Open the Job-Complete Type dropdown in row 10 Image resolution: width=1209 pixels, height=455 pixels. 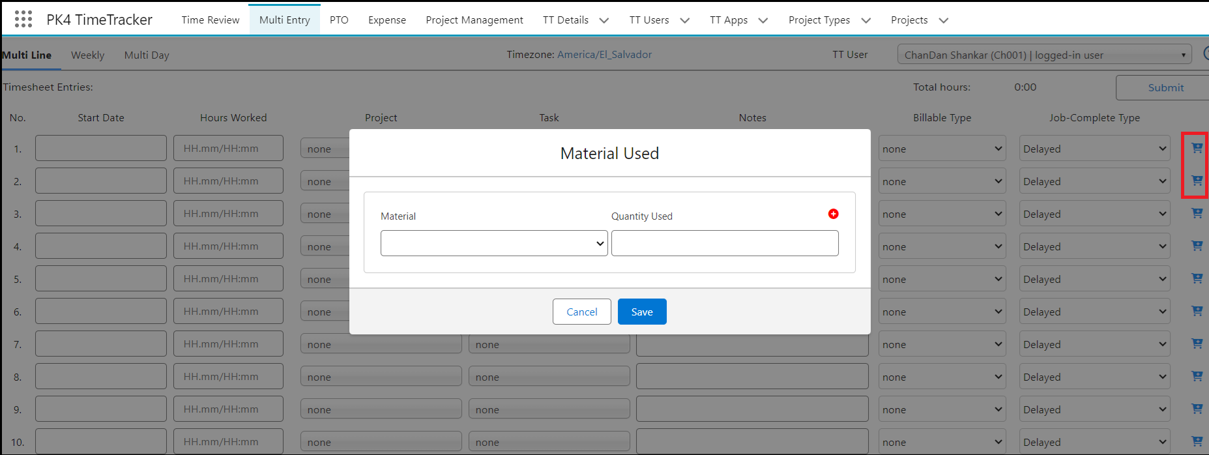click(1094, 442)
